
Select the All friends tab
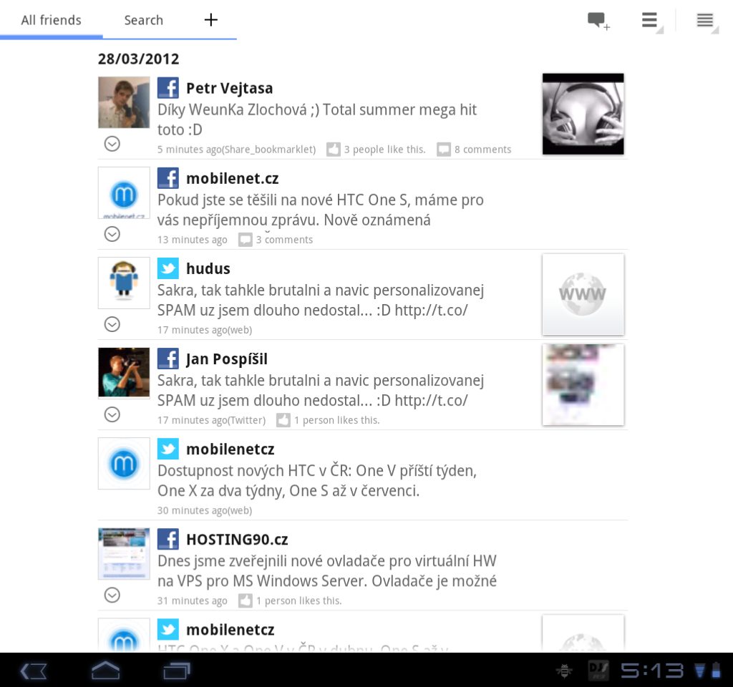click(51, 20)
